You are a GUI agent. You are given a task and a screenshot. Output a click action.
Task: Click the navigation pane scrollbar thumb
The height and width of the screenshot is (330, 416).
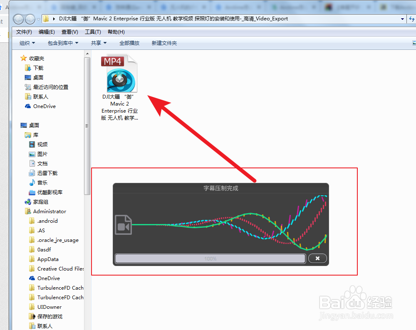(x=87, y=126)
